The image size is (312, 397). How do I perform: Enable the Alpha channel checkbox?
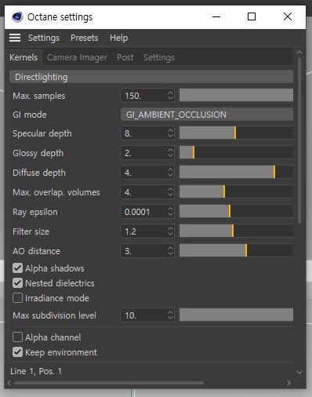coord(17,337)
